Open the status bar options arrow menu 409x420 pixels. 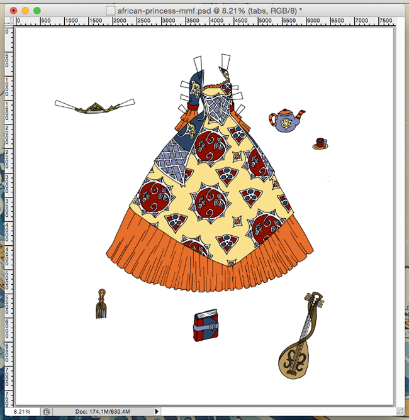(157, 411)
